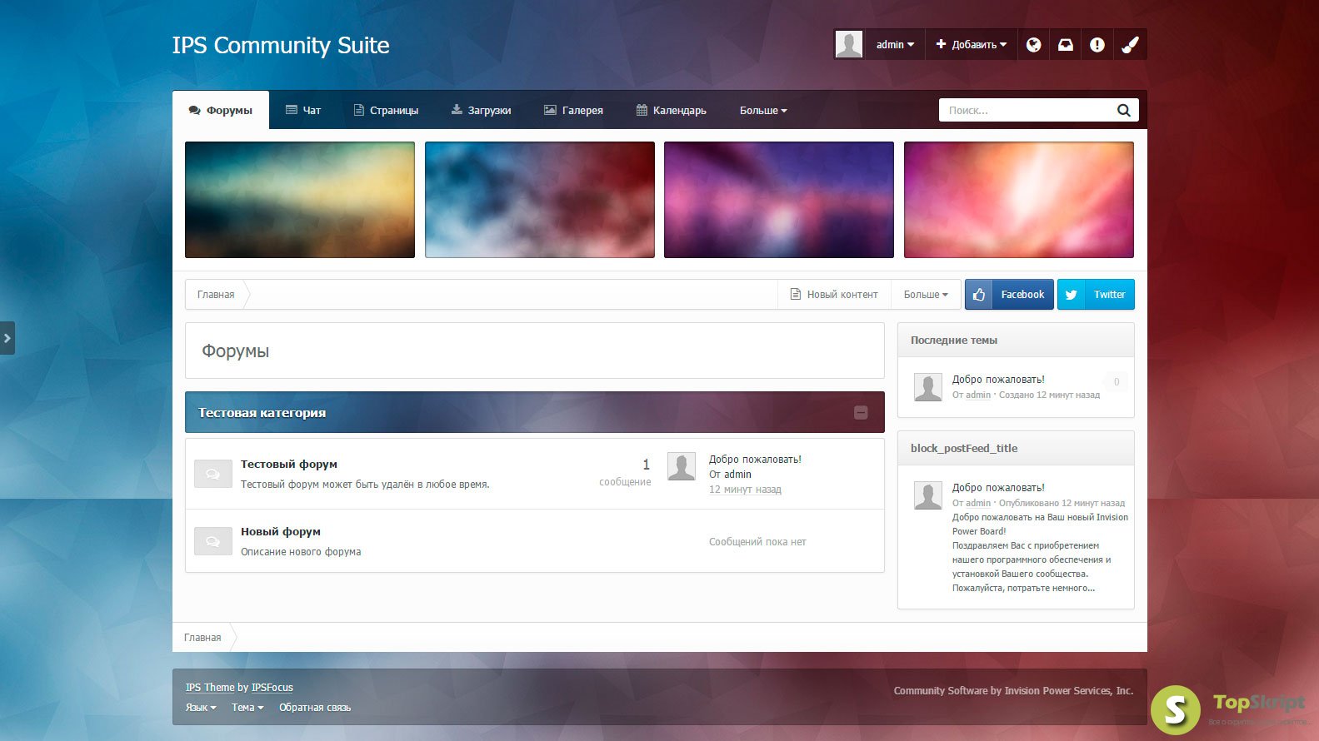Open the Тестовый форум link

[x=288, y=465]
